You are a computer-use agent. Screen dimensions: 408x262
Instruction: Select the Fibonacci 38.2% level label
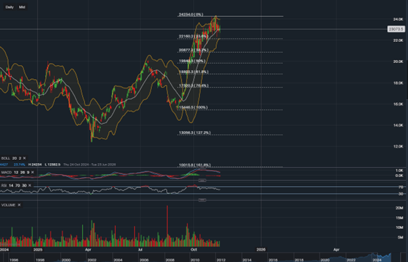(x=194, y=50)
